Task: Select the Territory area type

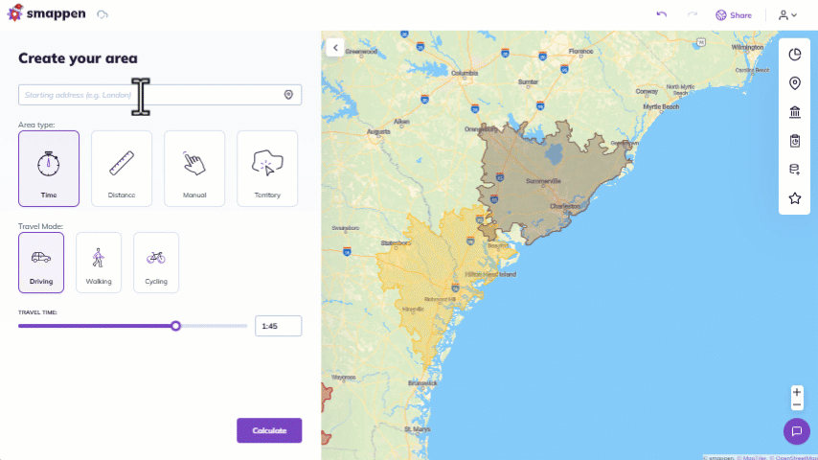Action: 267,169
